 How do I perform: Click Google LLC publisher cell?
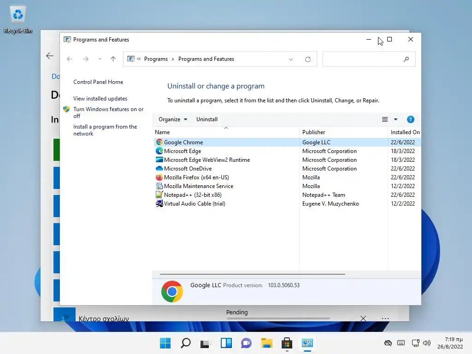pos(316,142)
